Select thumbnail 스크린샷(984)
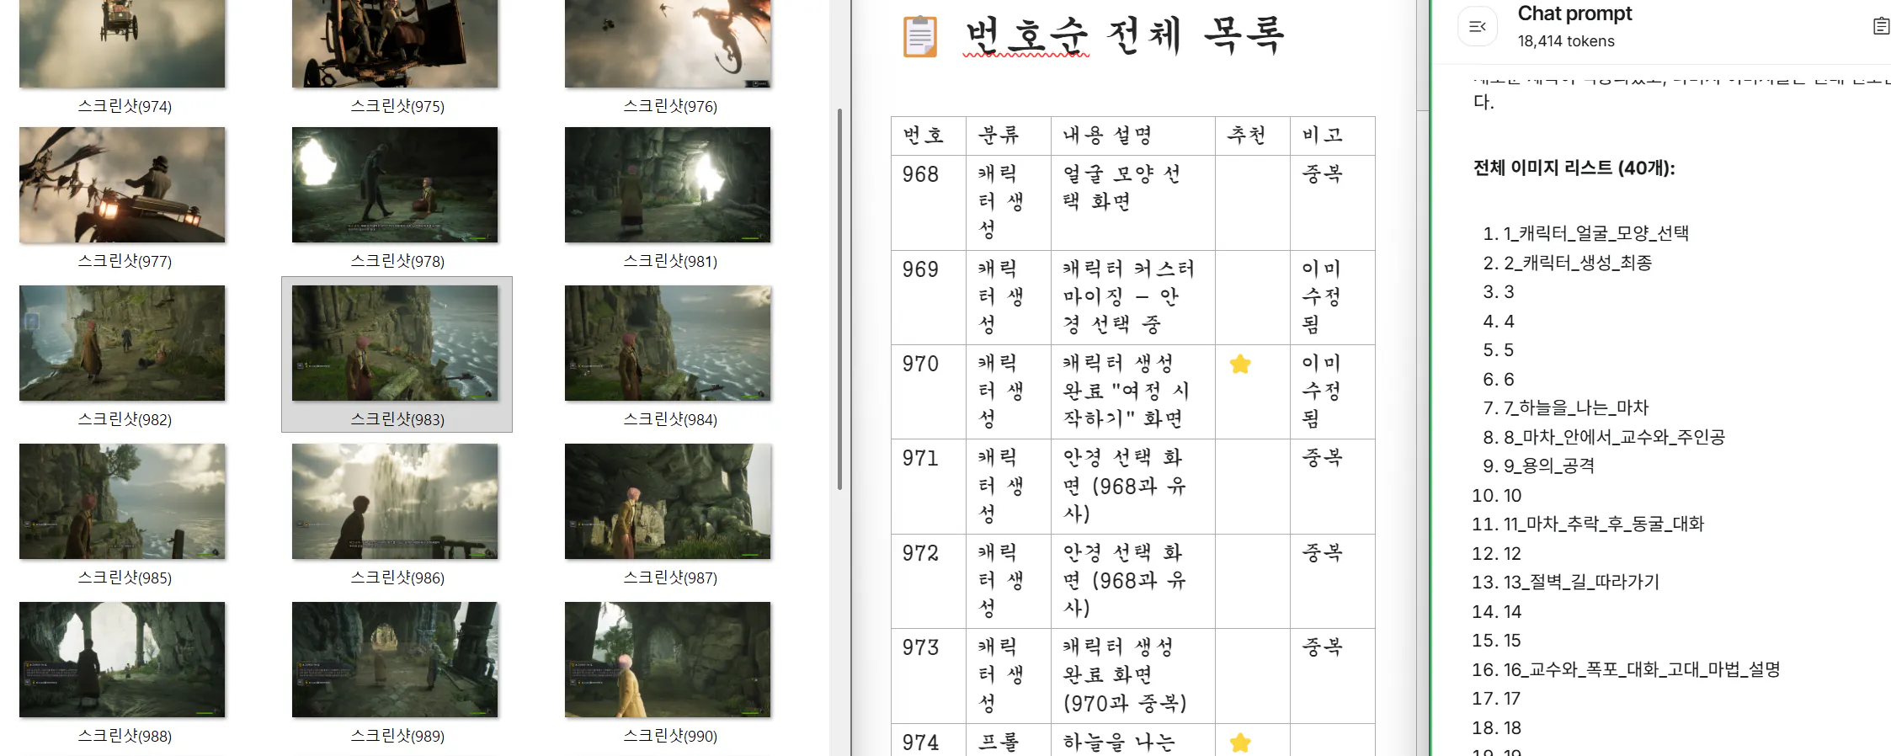This screenshot has width=1891, height=756. click(668, 343)
